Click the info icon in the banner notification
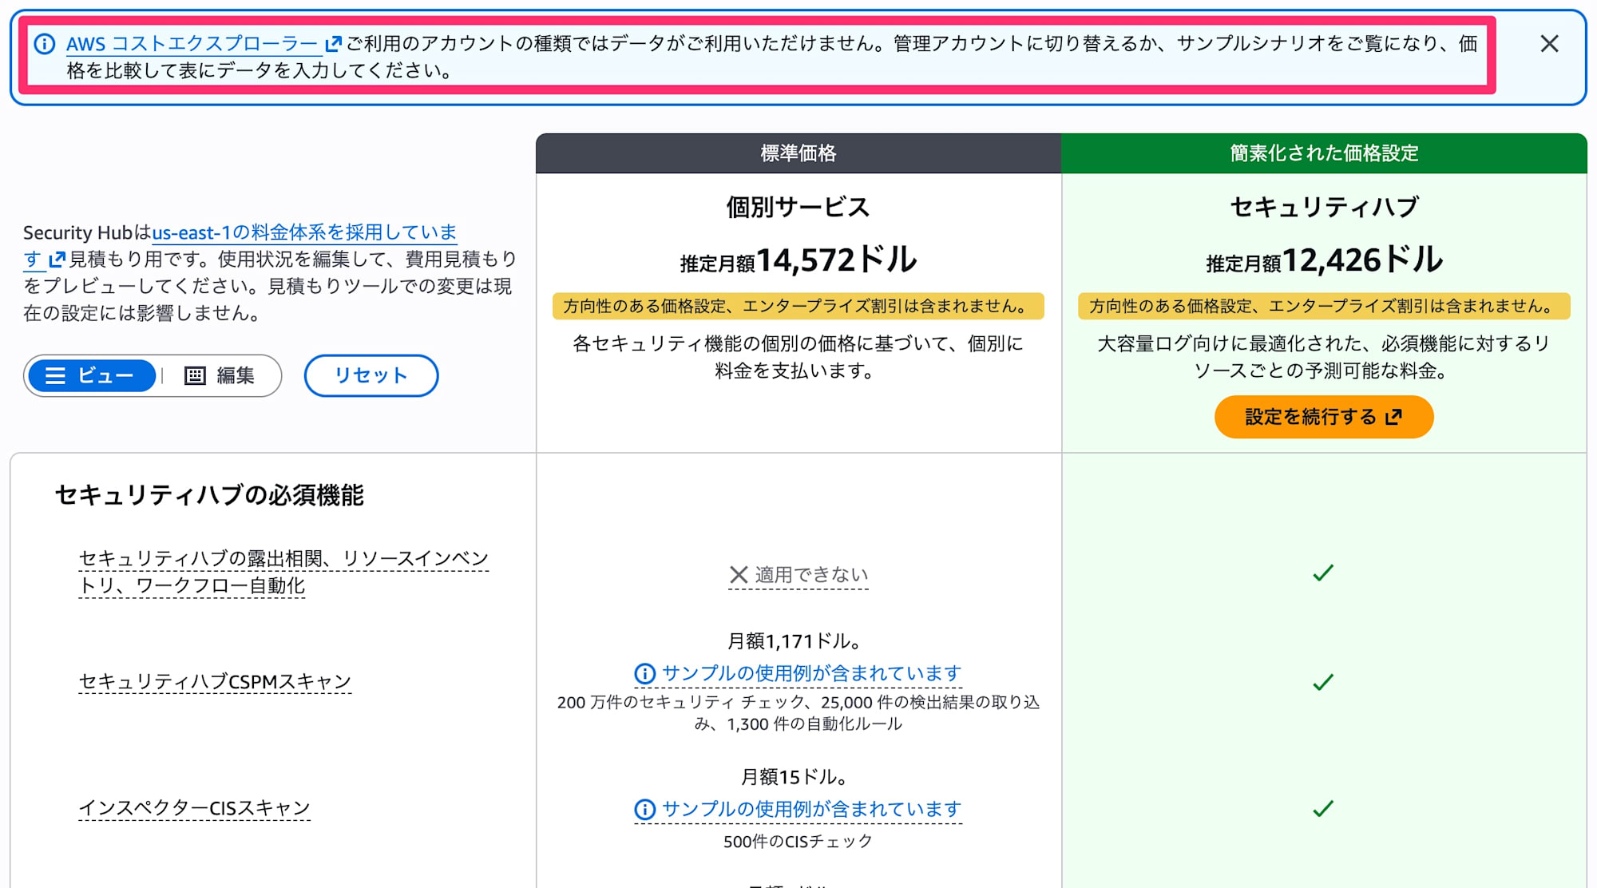This screenshot has width=1597, height=888. (x=44, y=45)
